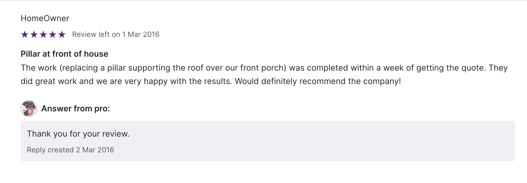Click the fourth purple rating star
The height and width of the screenshot is (183, 527).
coord(53,35)
